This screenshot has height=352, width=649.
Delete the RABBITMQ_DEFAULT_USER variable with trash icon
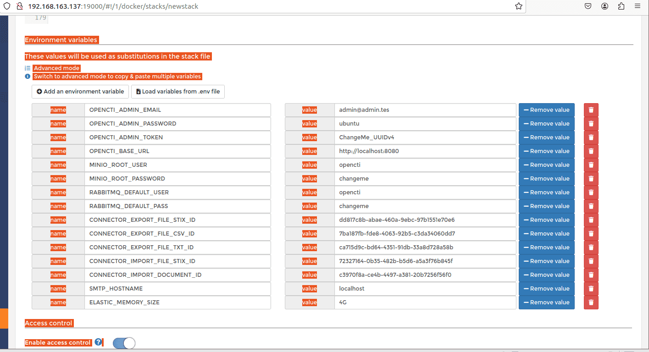591,192
